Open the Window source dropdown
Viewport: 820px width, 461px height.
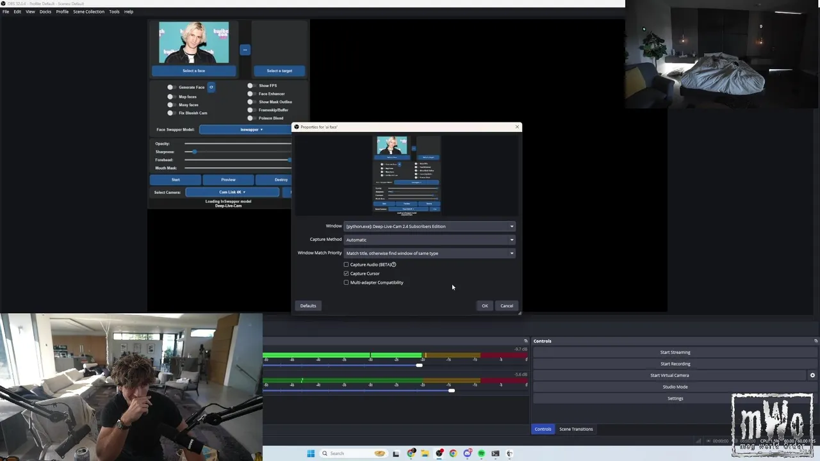click(x=430, y=226)
